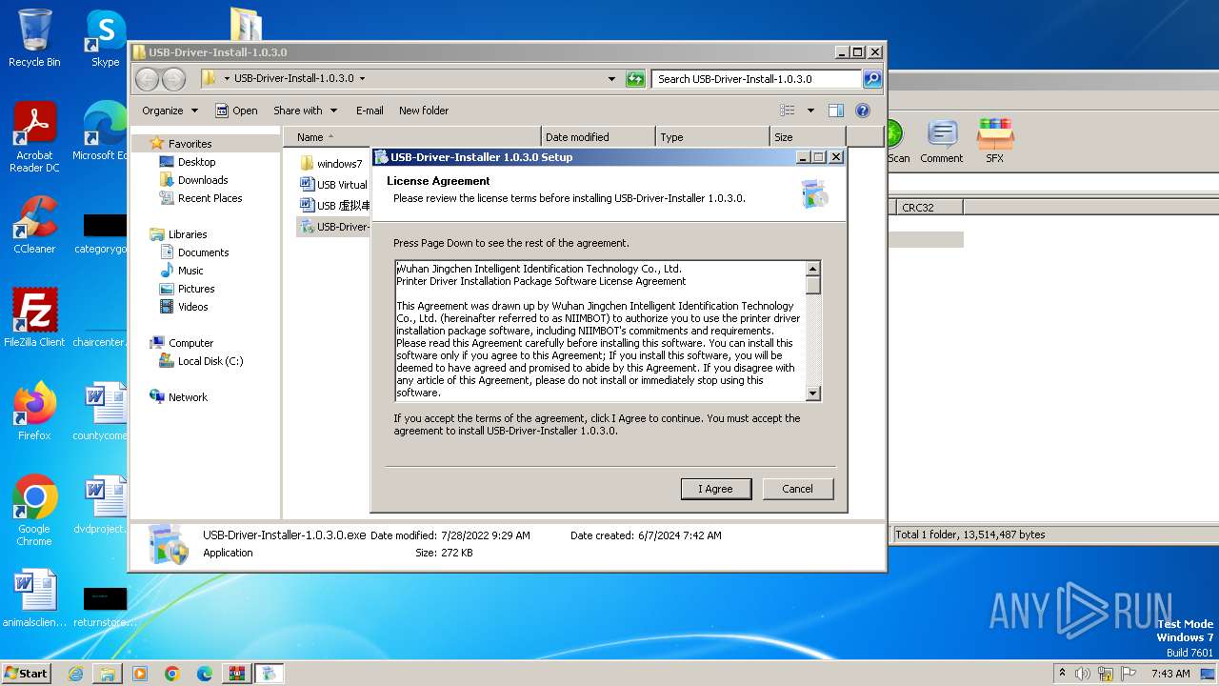Image resolution: width=1219 pixels, height=686 pixels.
Task: Click the search magnifier icon
Action: click(x=871, y=79)
